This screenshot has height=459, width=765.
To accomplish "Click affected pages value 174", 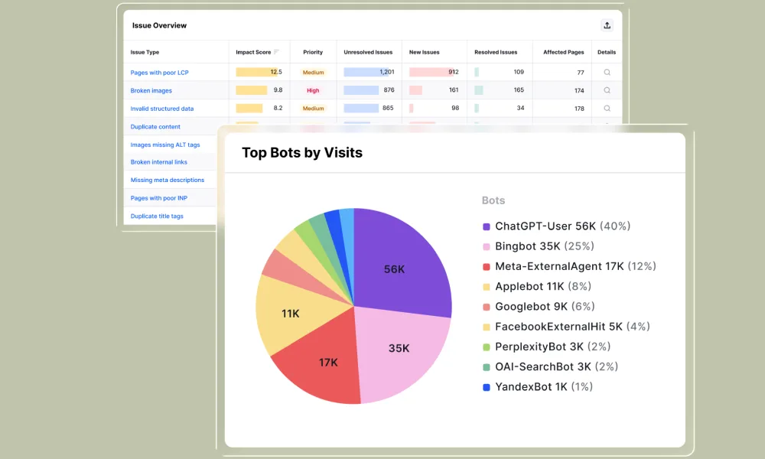I will 579,91.
